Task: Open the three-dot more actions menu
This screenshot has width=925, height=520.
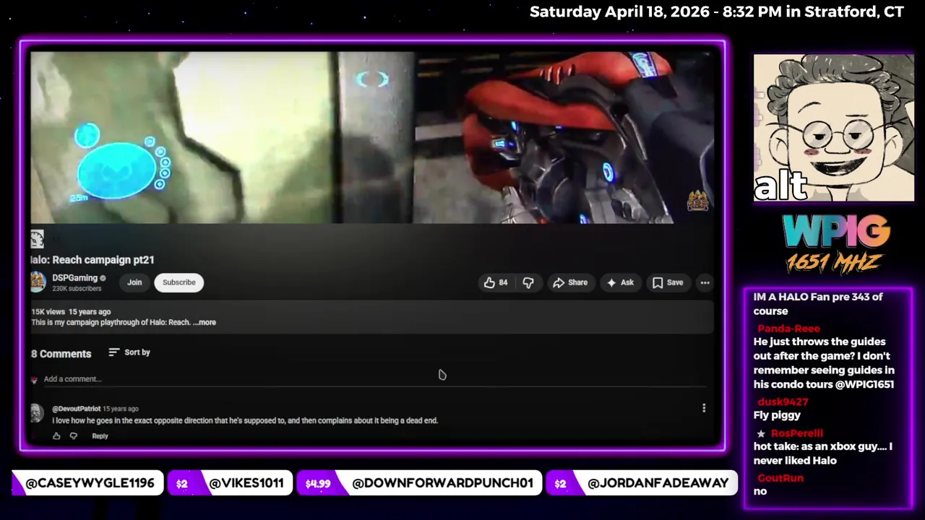Action: click(705, 282)
